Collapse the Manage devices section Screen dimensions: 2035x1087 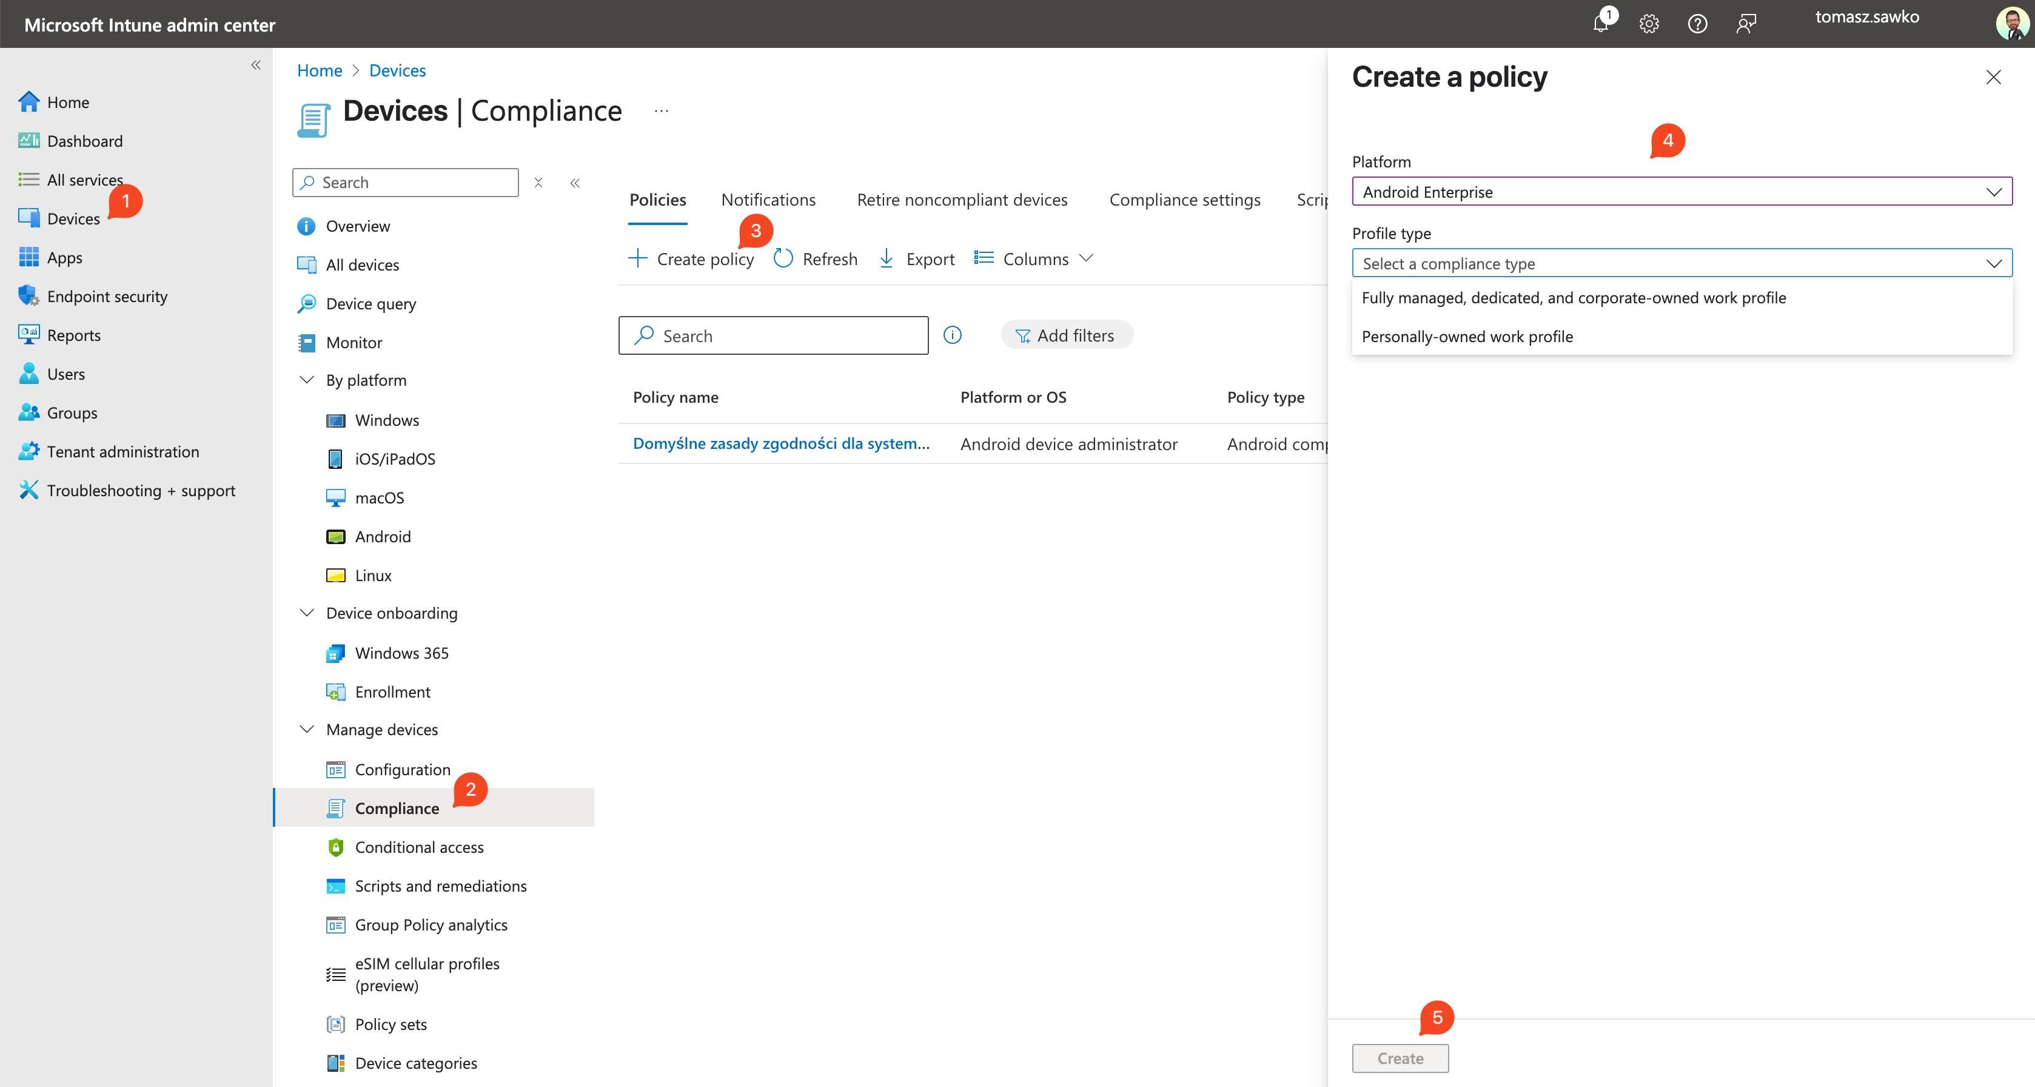point(306,729)
